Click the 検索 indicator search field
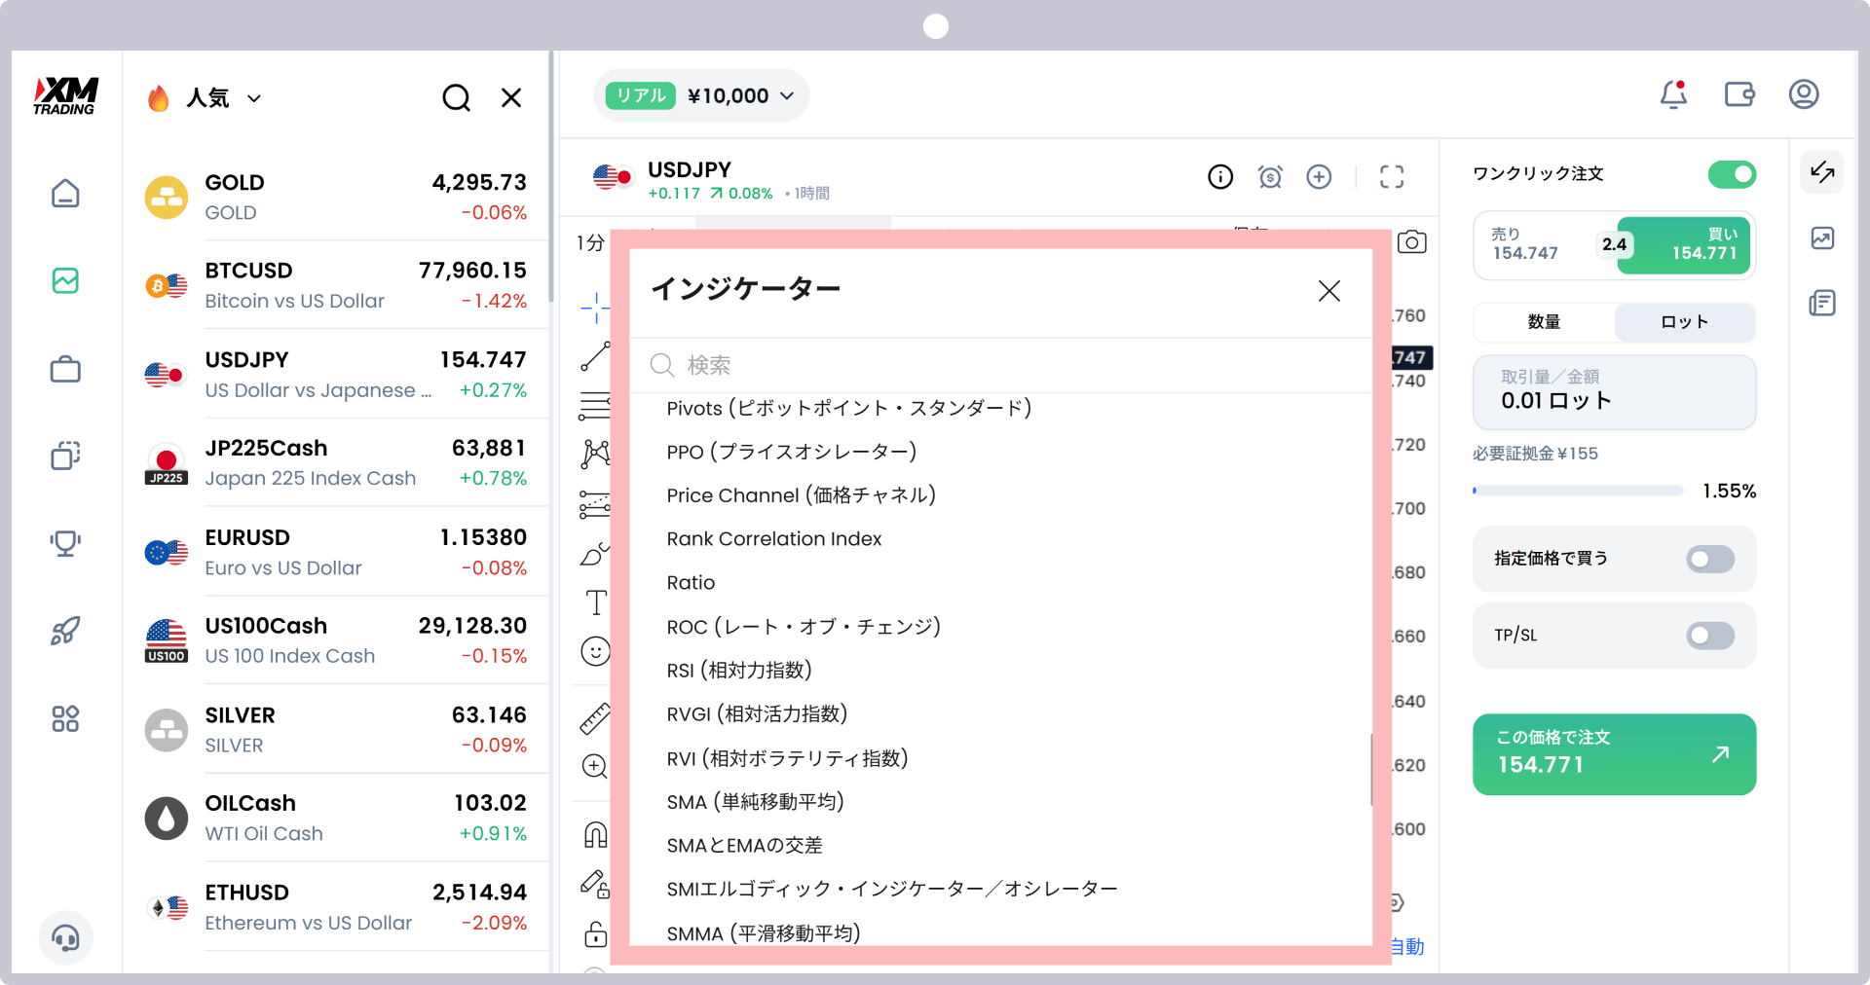The width and height of the screenshot is (1870, 985). [1000, 365]
